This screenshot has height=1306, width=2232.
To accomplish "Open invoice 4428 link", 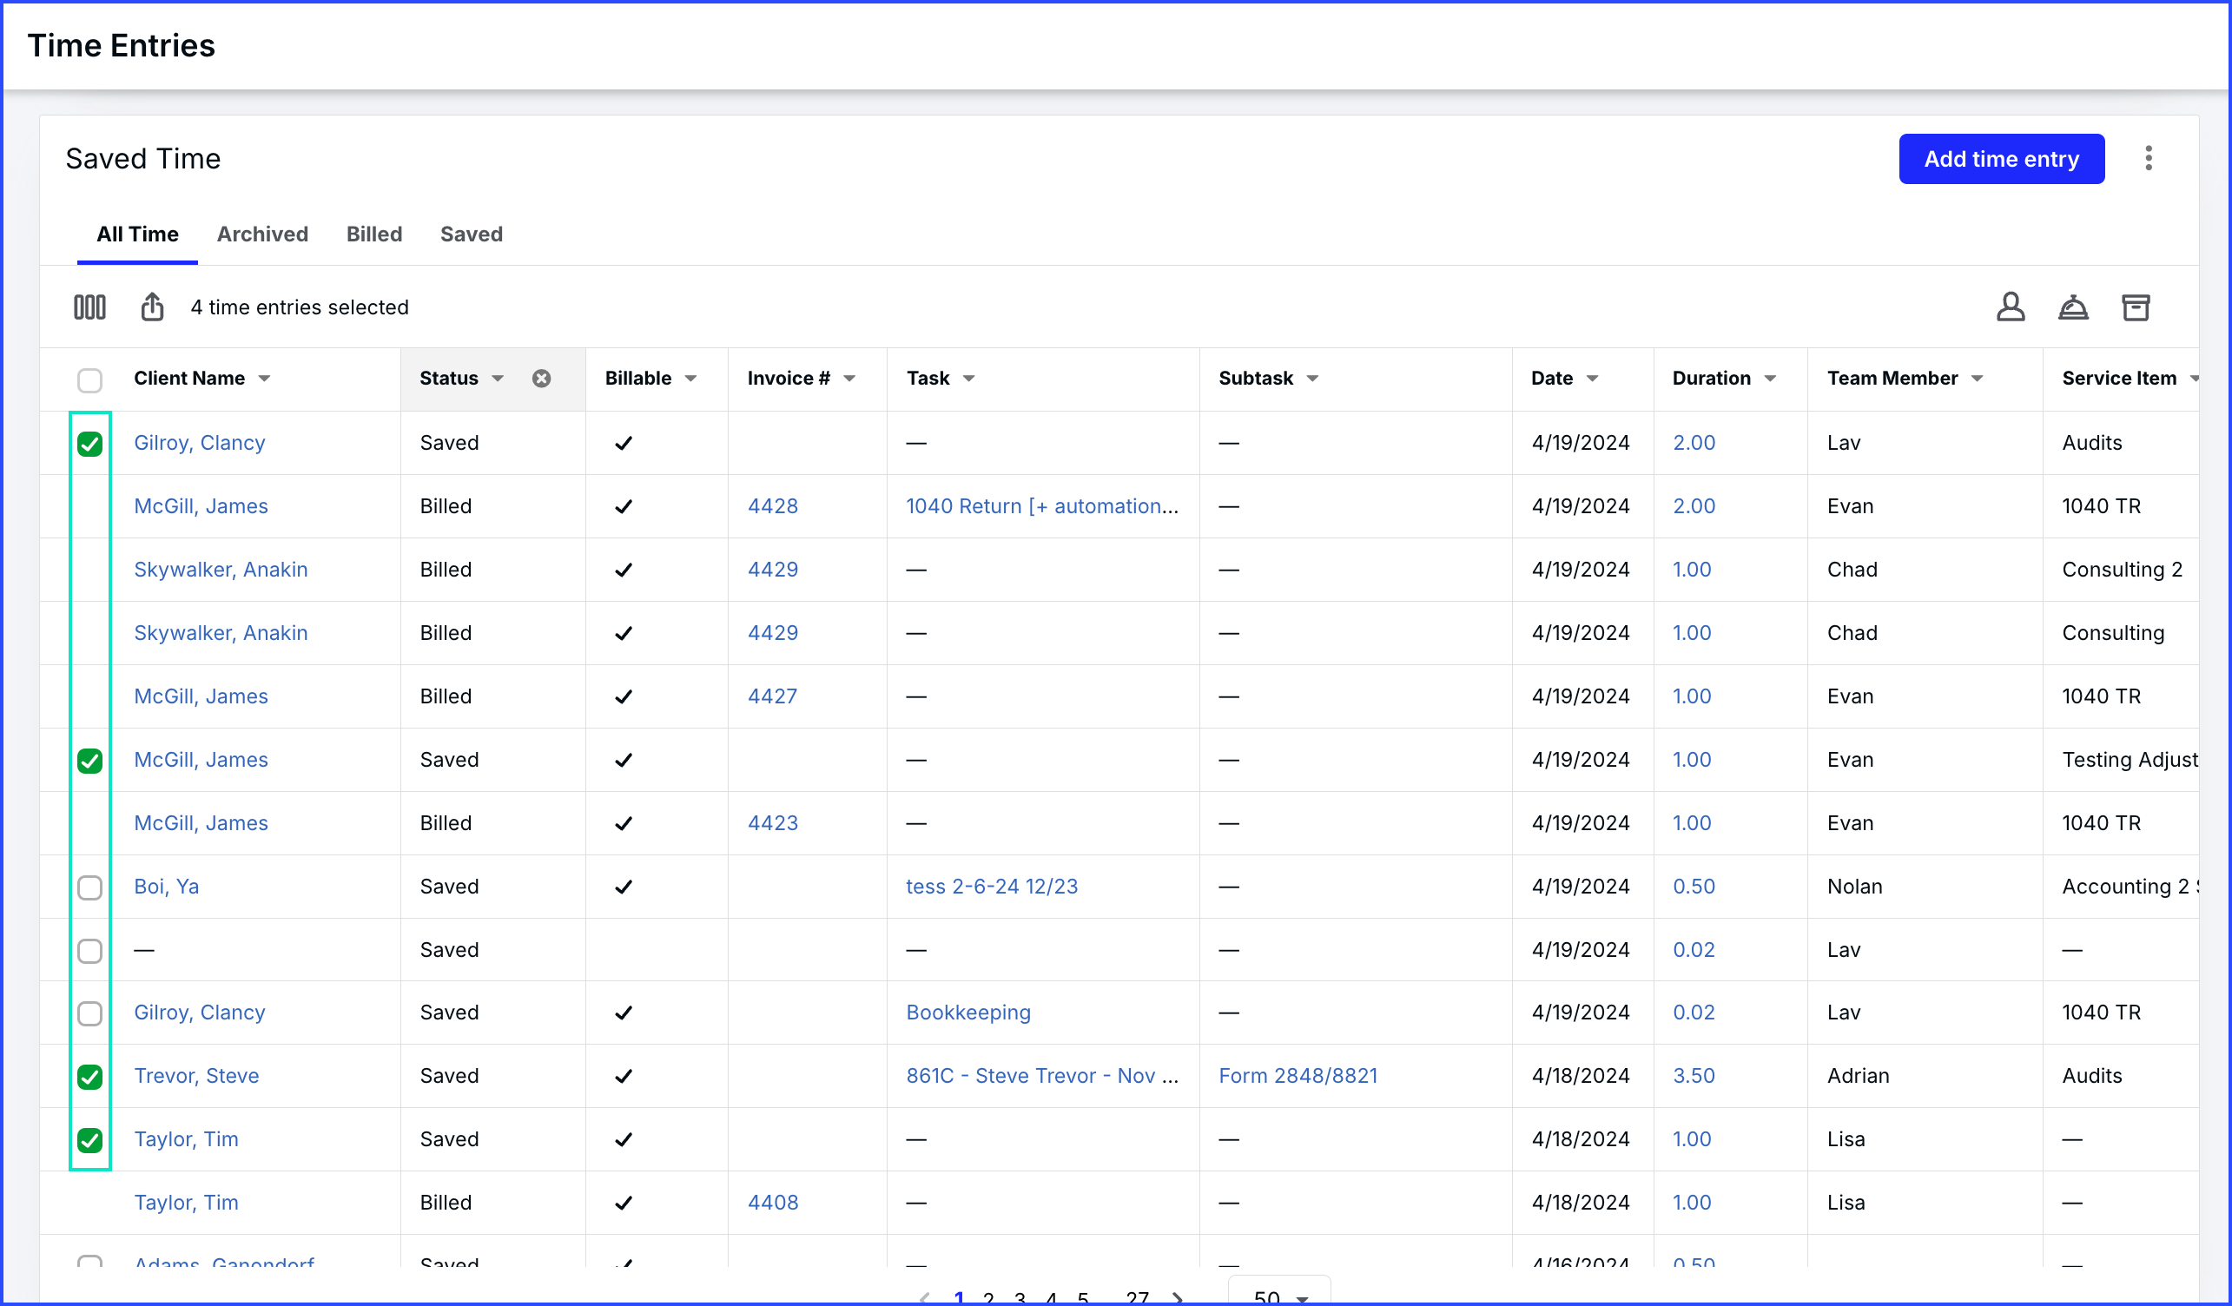I will point(772,506).
